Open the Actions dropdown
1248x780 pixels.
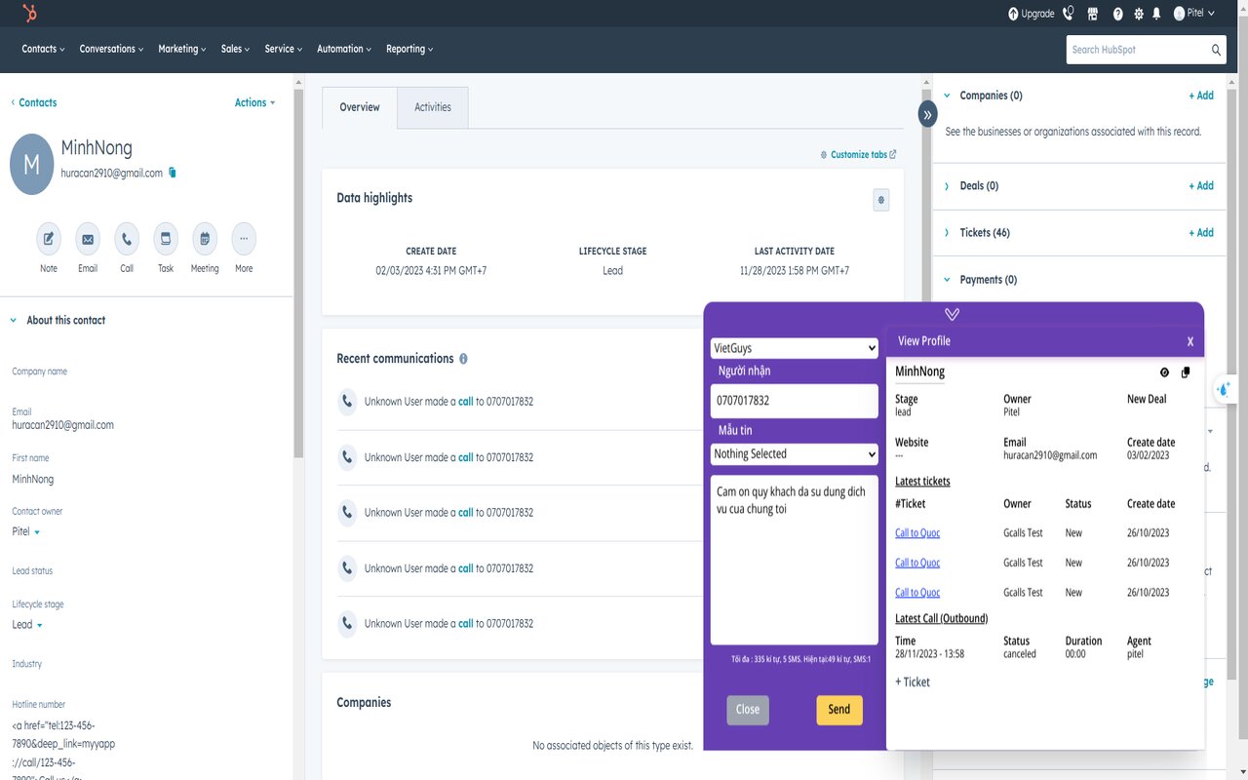[x=254, y=102]
